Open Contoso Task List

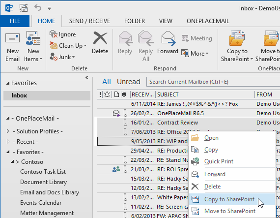click(x=43, y=172)
